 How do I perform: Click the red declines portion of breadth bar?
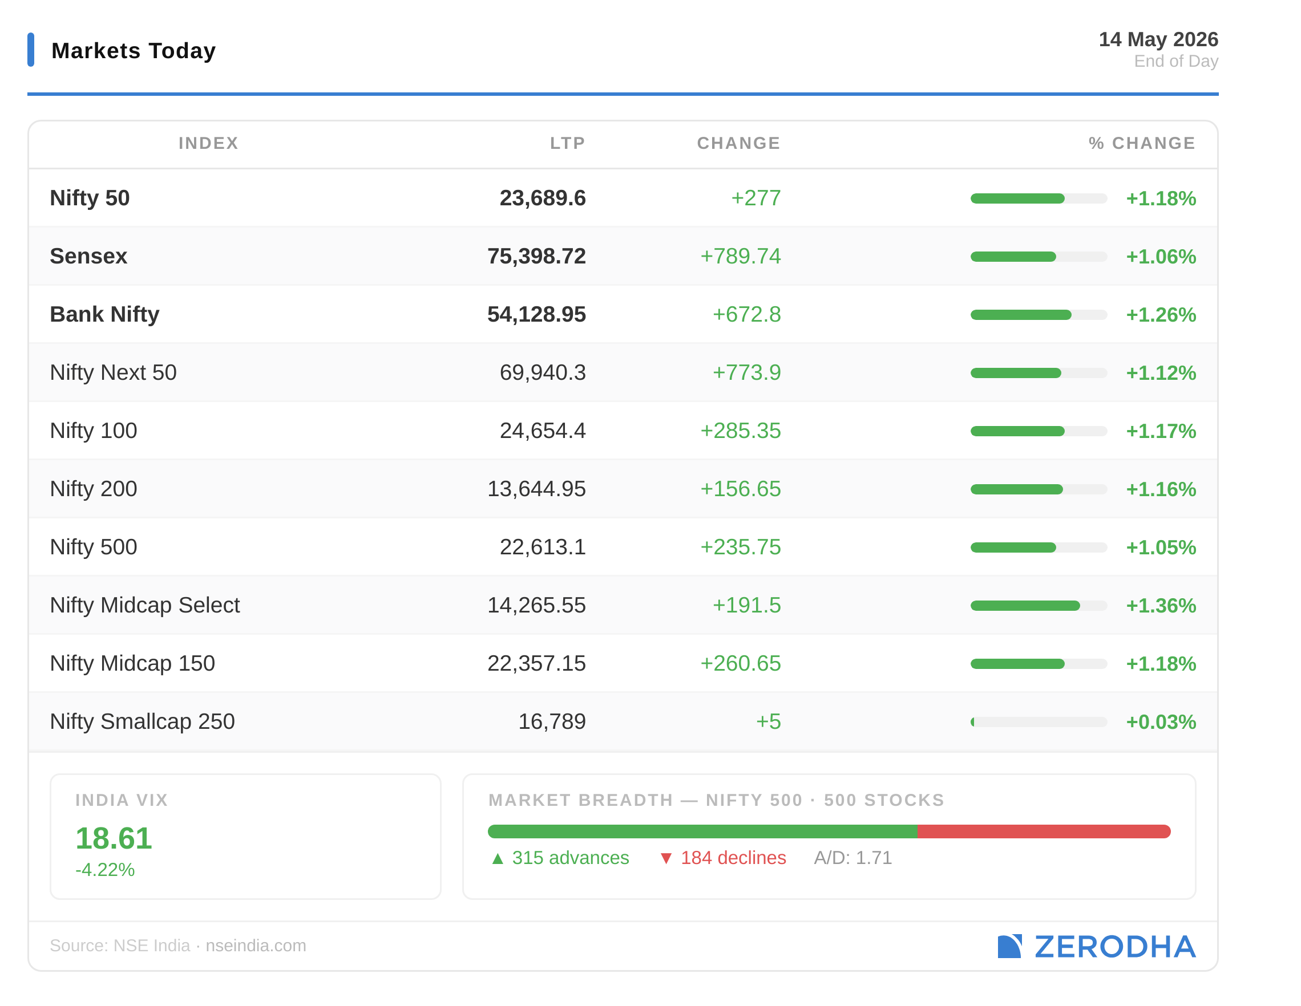1044,831
